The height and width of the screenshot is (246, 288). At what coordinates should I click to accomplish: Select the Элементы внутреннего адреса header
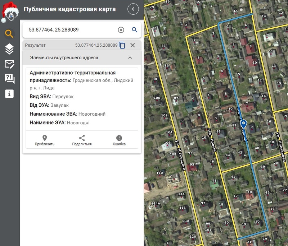point(64,57)
